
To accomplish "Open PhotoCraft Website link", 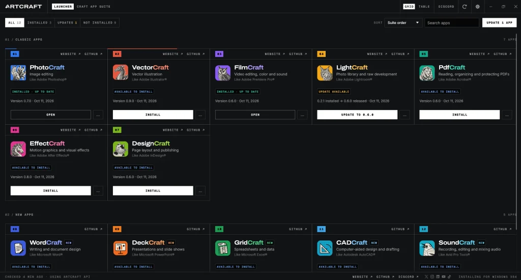I will click(x=70, y=54).
